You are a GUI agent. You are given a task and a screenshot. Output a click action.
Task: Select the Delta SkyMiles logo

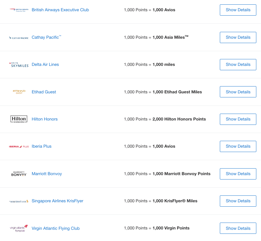(18, 64)
